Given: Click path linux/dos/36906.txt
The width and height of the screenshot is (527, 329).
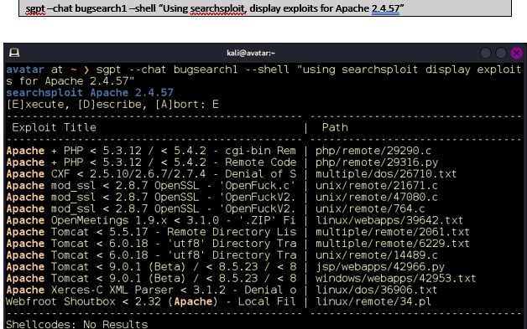Looking at the screenshot, I should (377, 290).
